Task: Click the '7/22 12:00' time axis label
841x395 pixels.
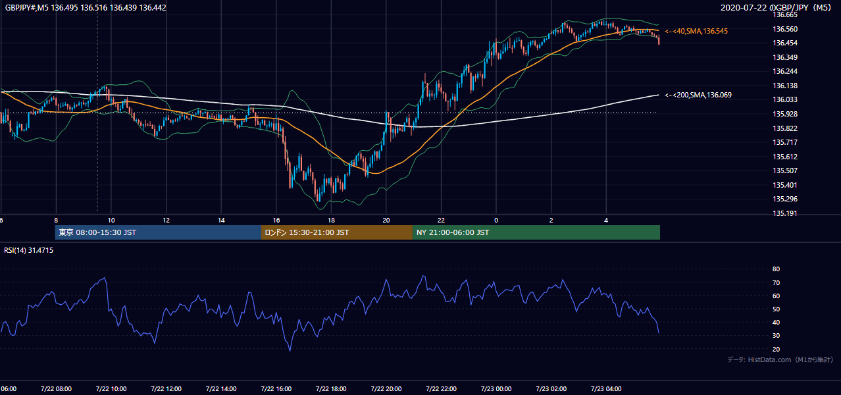Action: click(x=166, y=388)
